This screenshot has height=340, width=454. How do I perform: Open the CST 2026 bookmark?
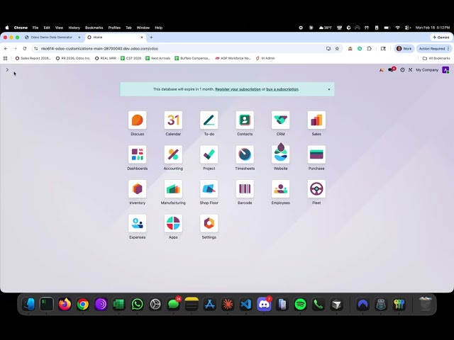[x=131, y=58]
